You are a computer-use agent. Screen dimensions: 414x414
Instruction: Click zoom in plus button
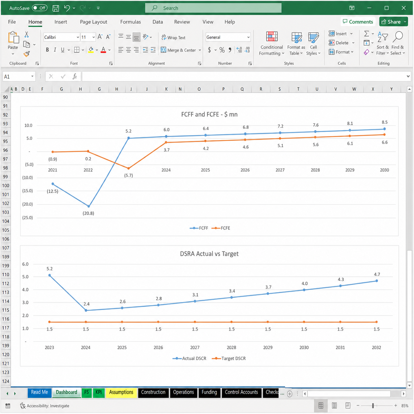tap(396, 405)
